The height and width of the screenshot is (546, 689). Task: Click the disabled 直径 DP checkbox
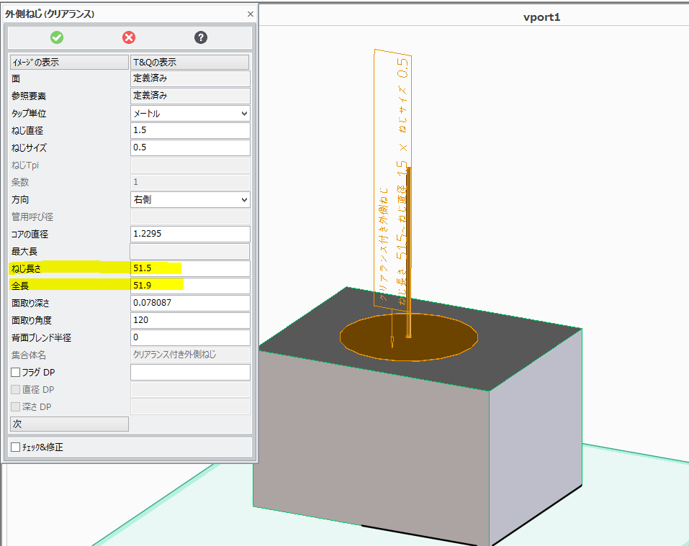(x=17, y=390)
